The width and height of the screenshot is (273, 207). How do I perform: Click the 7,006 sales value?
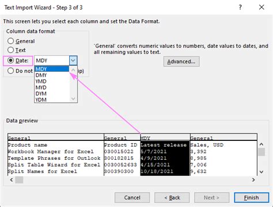point(199,164)
